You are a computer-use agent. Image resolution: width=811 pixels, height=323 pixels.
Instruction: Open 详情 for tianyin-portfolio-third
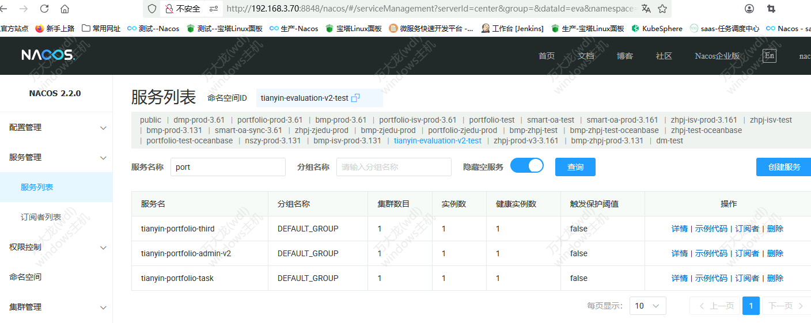coord(679,229)
